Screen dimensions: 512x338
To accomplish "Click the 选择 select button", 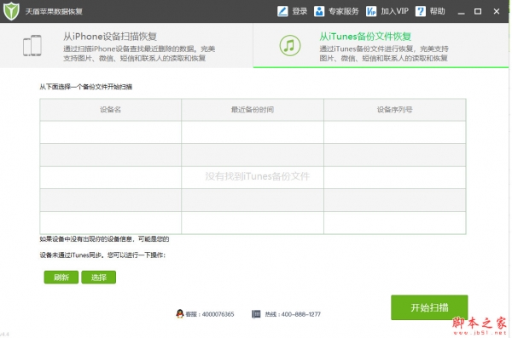I will coord(99,278).
